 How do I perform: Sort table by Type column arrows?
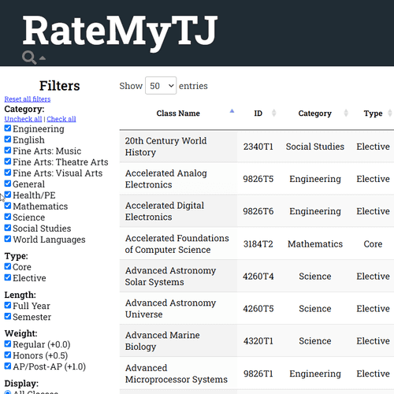tap(390, 113)
